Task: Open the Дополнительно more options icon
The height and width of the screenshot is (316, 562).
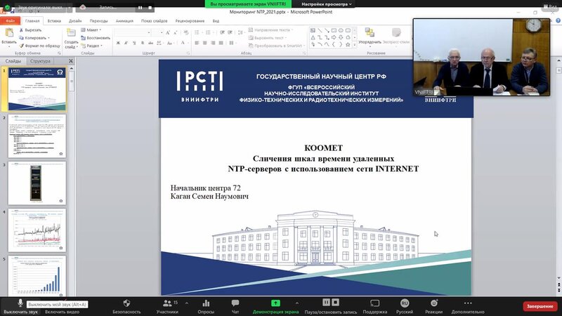Action: point(468,303)
